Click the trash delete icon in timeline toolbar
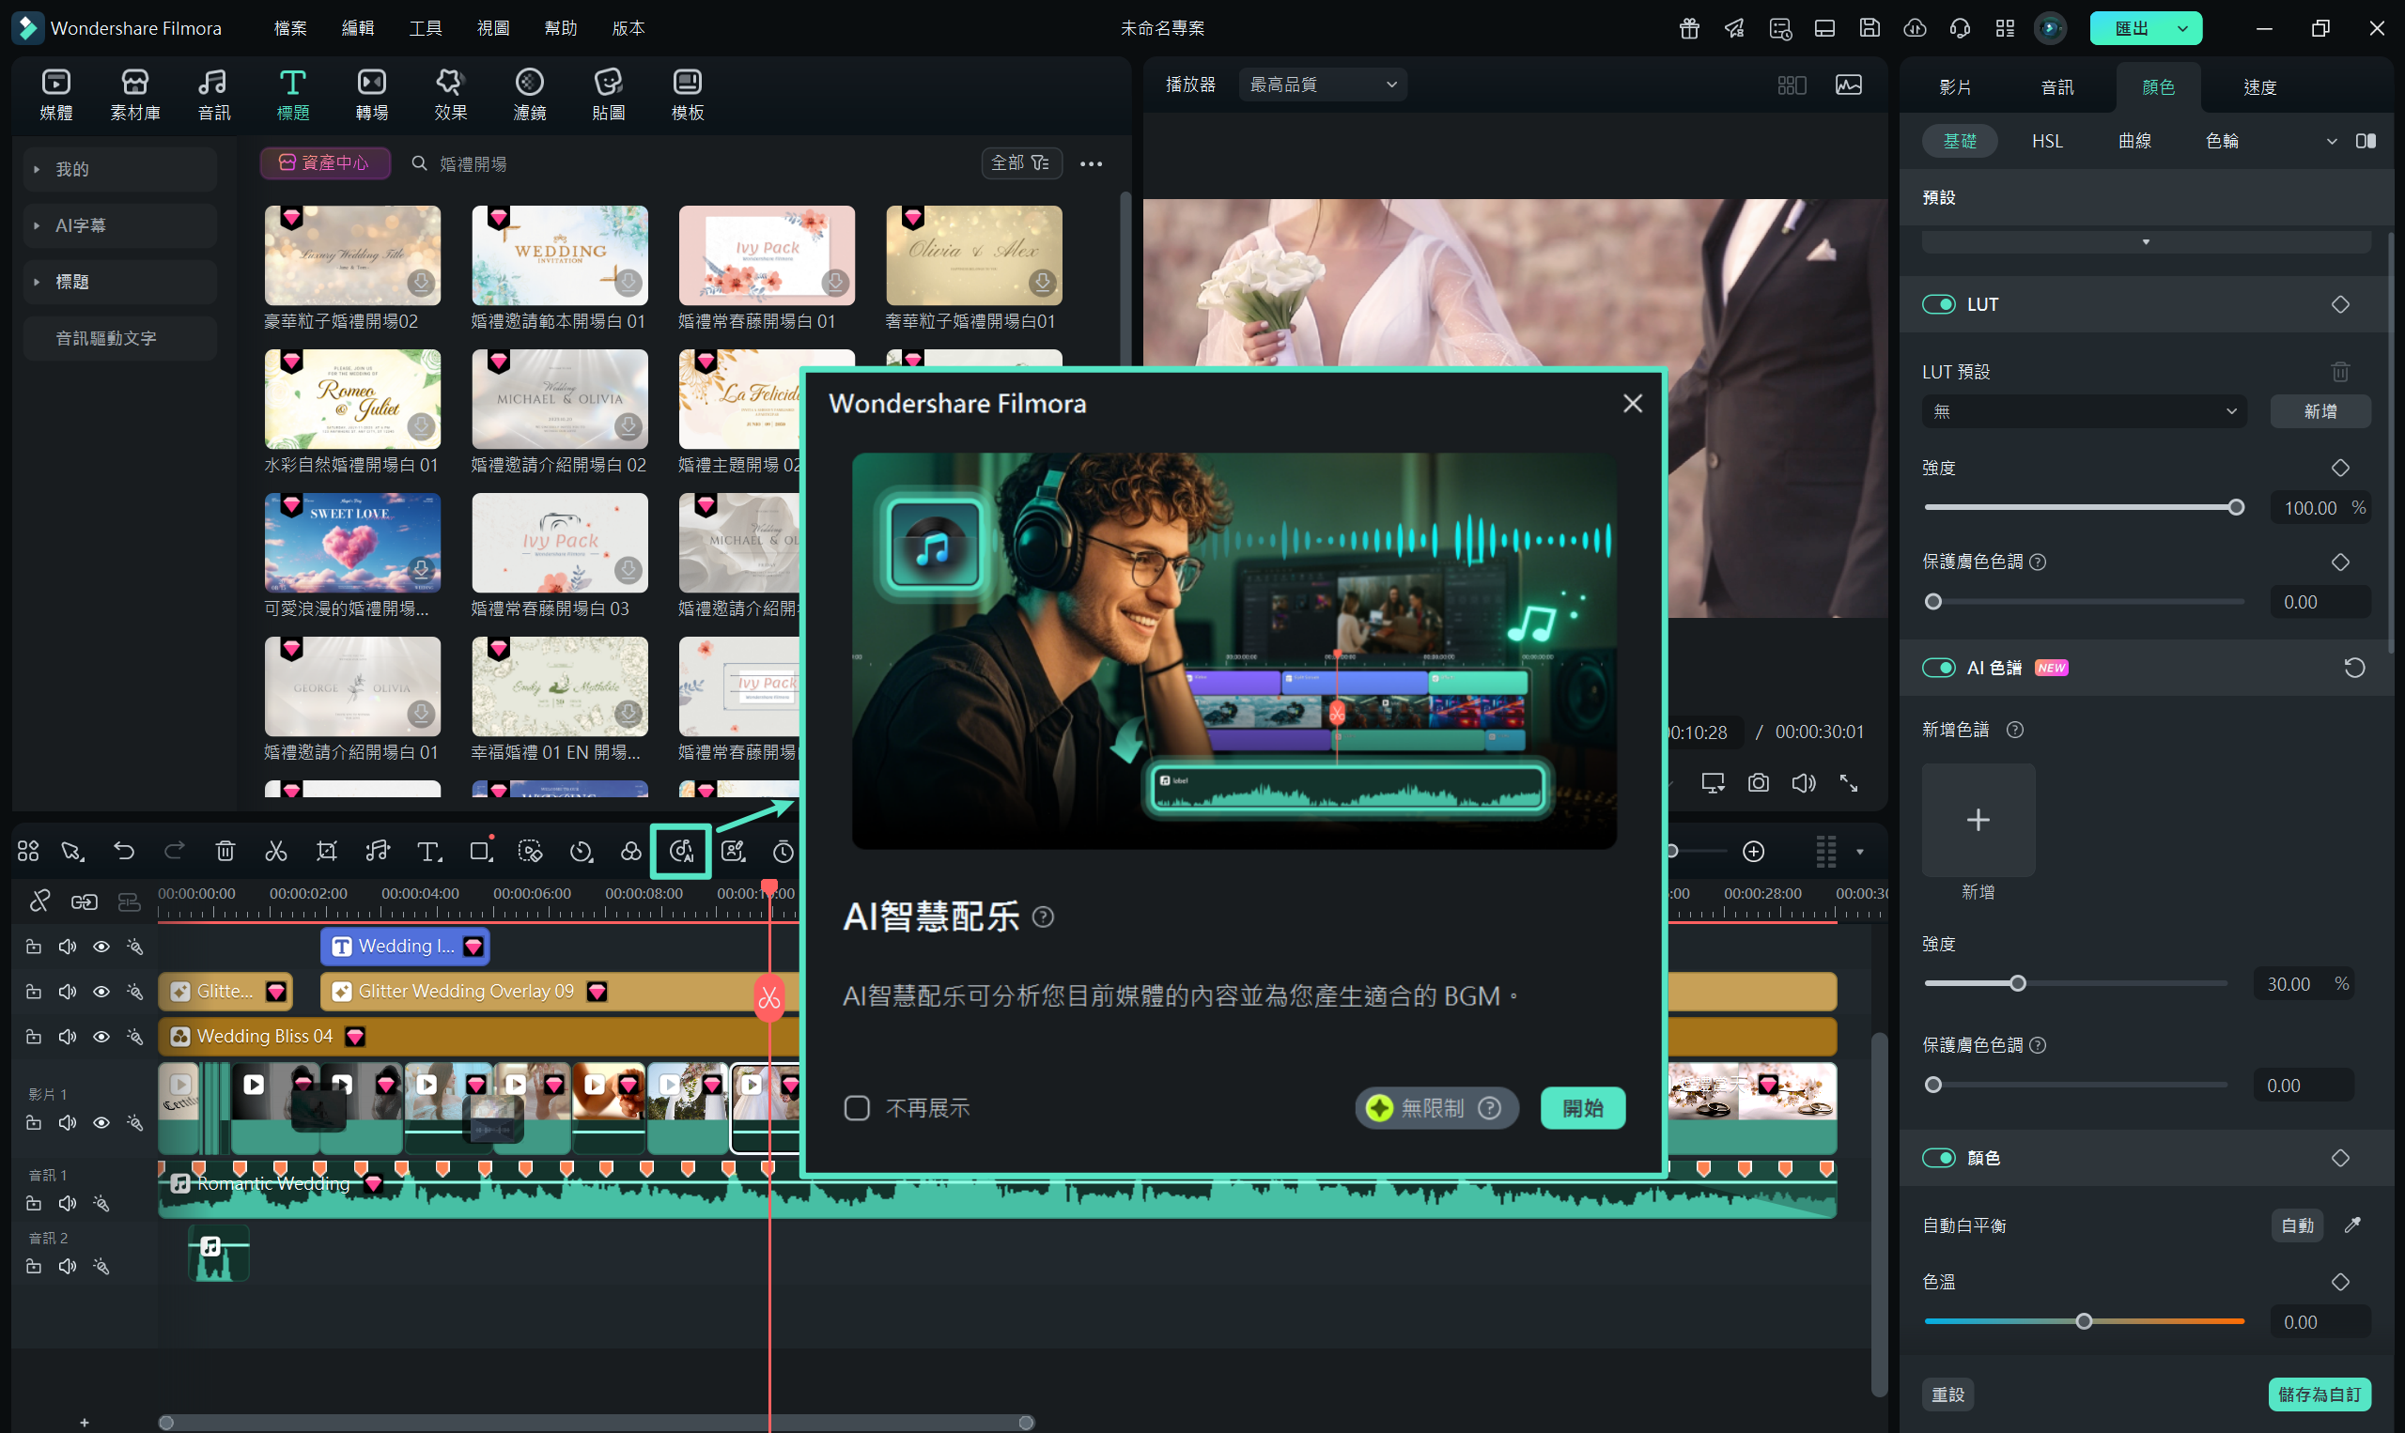Screen dimensions: 2405x1433 225,851
